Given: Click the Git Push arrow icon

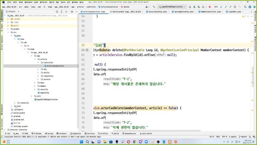Looking at the screenshot, I should pos(230,7).
